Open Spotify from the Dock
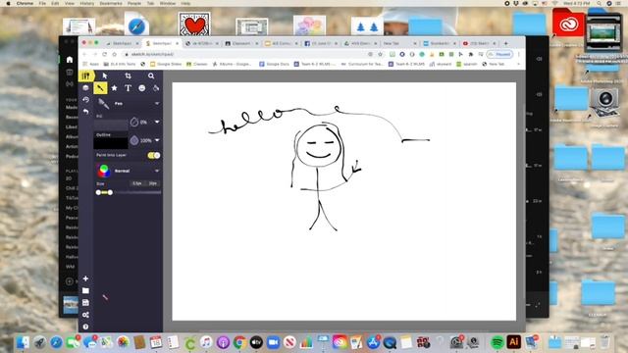Image resolution: width=628 pixels, height=353 pixels. [x=497, y=342]
